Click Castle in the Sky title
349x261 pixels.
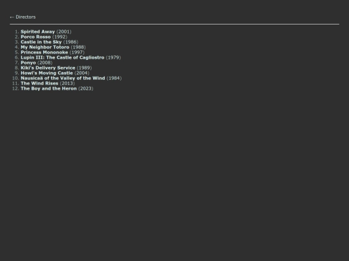coord(41,42)
